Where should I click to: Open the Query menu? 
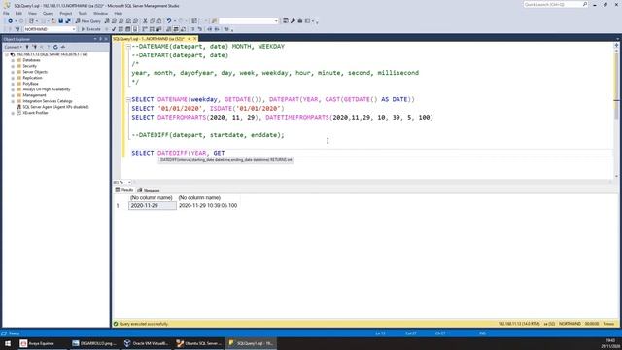[x=48, y=13]
